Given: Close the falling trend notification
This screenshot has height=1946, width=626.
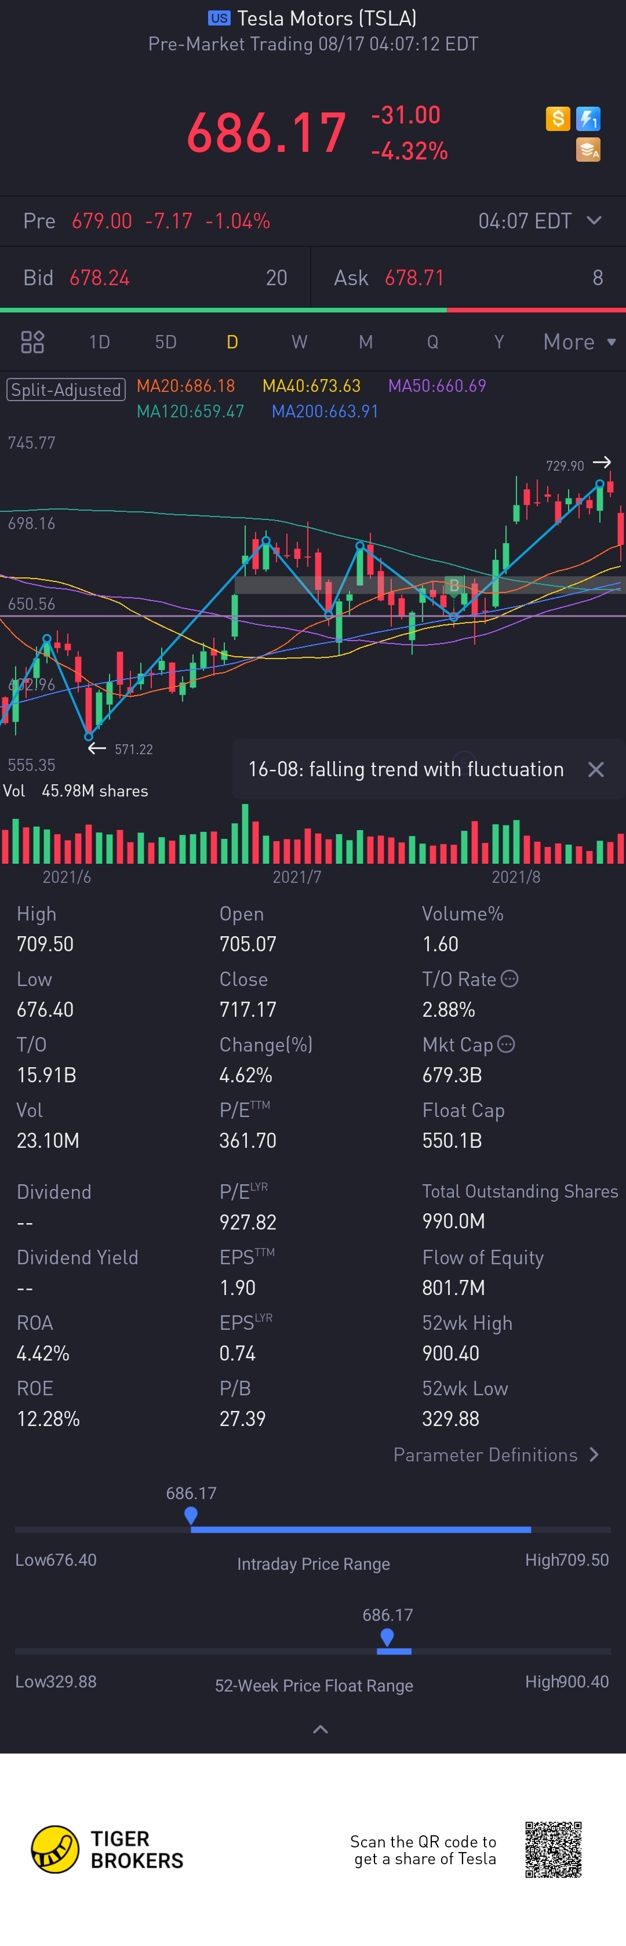Looking at the screenshot, I should click(x=596, y=769).
